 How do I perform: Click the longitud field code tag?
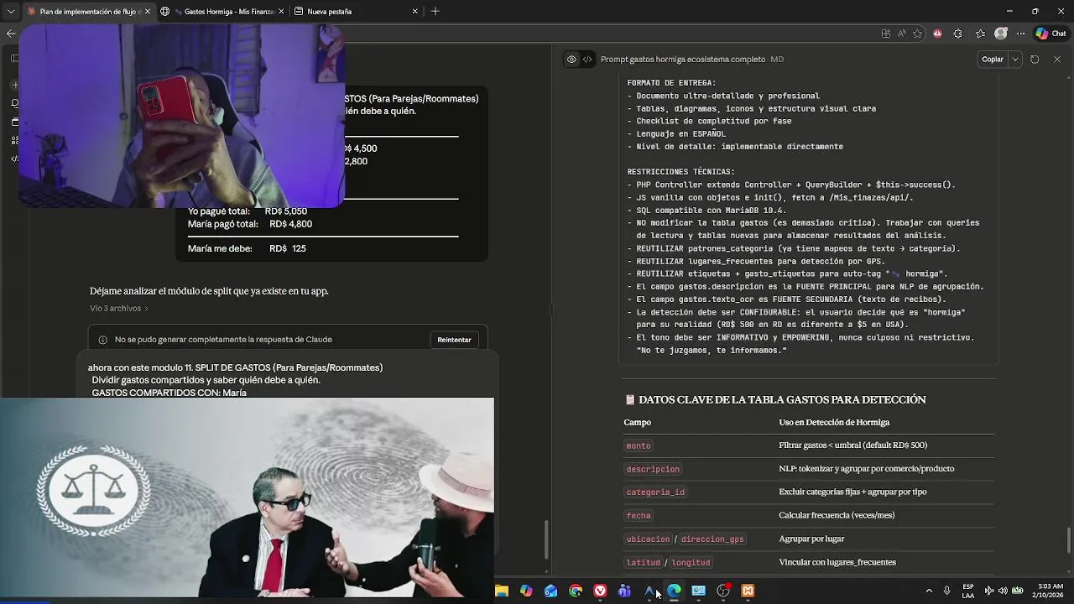pos(691,563)
